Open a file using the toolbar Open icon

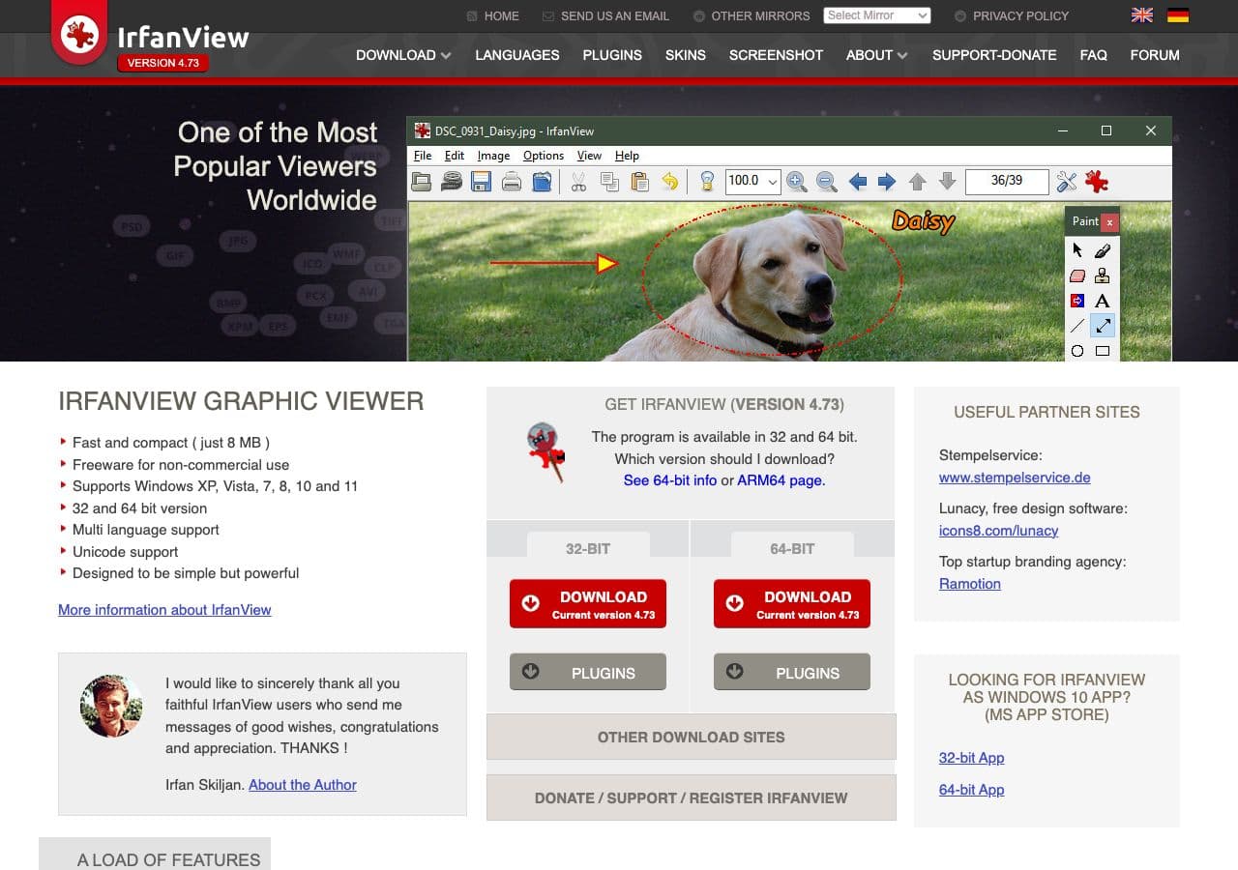pyautogui.click(x=422, y=182)
